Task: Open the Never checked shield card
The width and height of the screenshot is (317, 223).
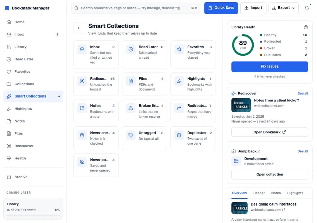Action: coord(96,138)
